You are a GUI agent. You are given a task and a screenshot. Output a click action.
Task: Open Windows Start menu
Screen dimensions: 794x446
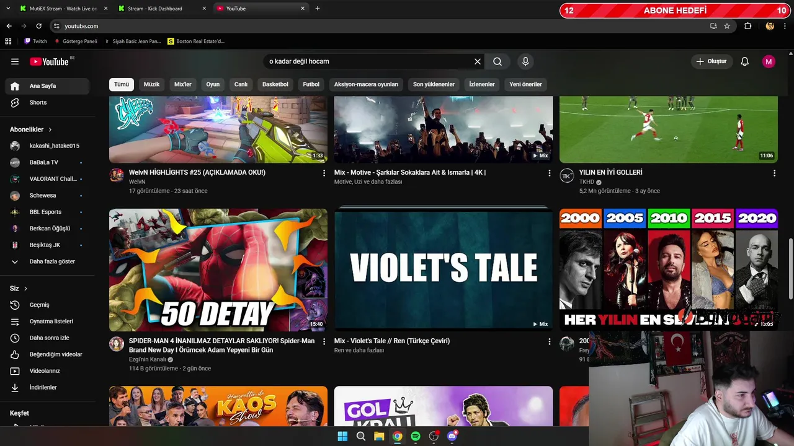[x=342, y=436]
